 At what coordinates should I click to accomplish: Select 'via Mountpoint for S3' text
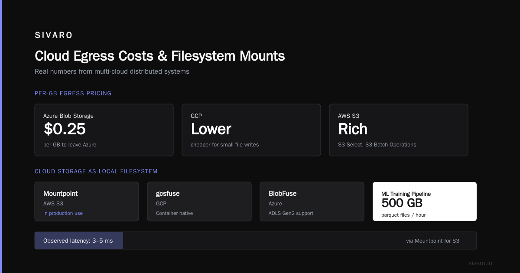[432, 241]
